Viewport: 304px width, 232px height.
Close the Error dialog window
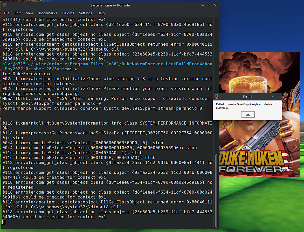click(x=278, y=97)
